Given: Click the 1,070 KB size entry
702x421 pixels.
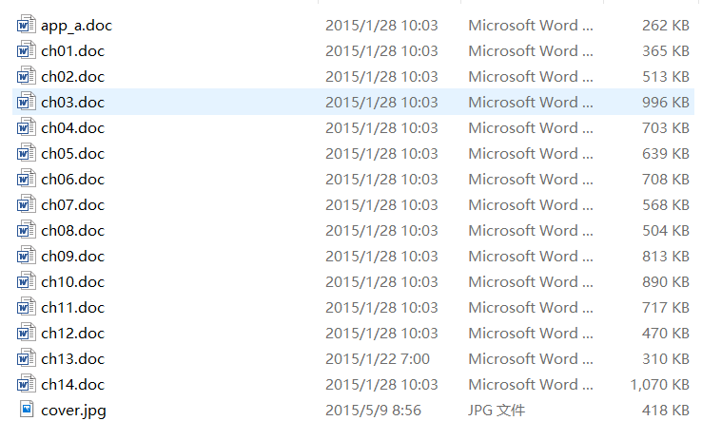Looking at the screenshot, I should point(660,385).
